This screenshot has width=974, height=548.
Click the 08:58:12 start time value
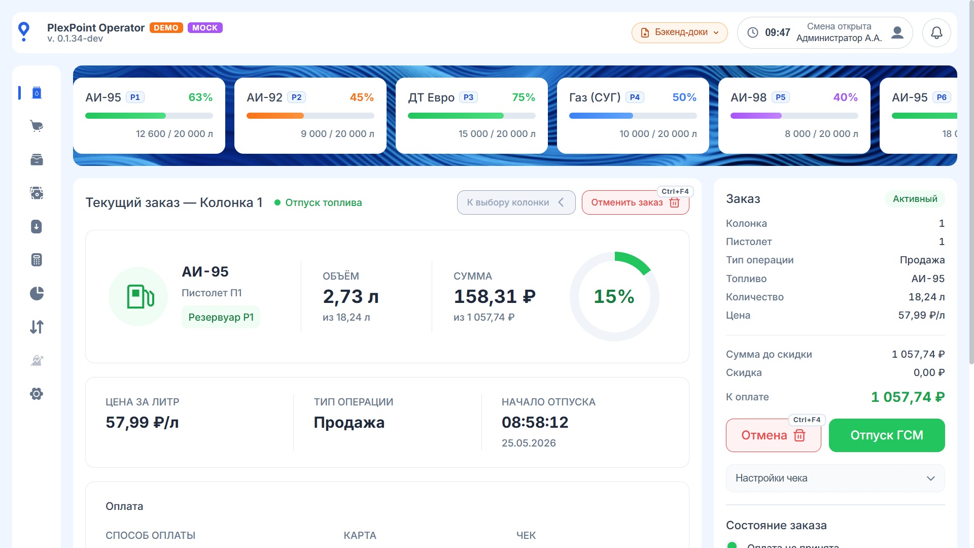[535, 422]
